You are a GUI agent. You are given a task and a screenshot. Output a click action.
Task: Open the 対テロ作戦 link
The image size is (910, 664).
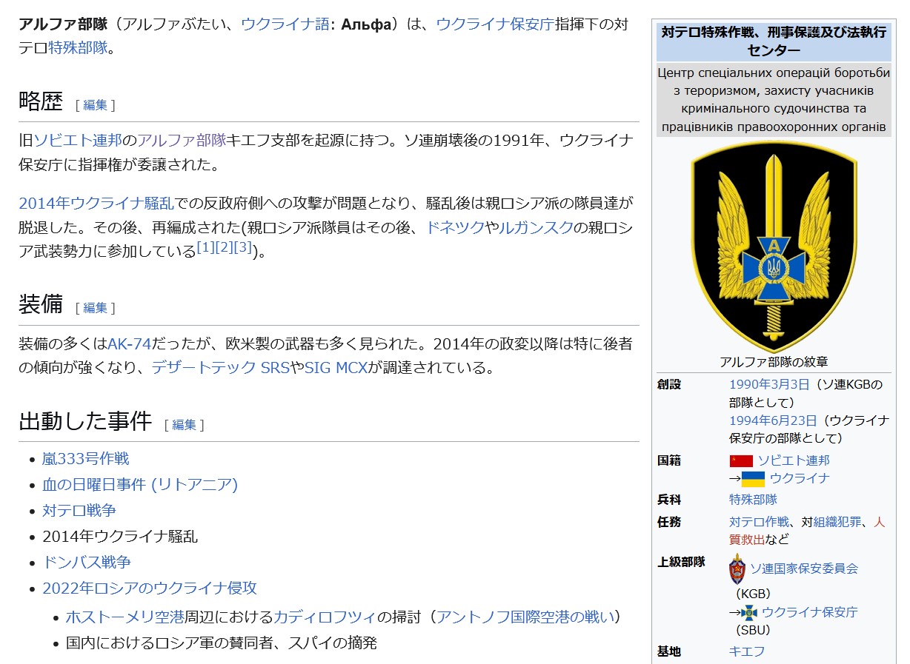coord(759,522)
